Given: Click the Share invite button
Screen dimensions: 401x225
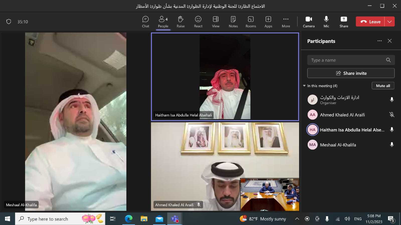Looking at the screenshot, I should point(351,73).
